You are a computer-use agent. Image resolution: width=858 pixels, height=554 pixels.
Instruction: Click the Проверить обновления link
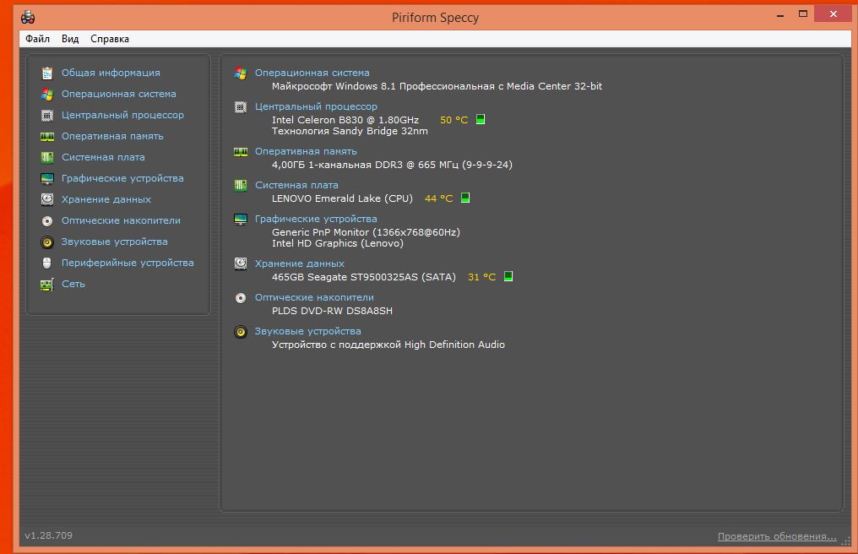[777, 536]
